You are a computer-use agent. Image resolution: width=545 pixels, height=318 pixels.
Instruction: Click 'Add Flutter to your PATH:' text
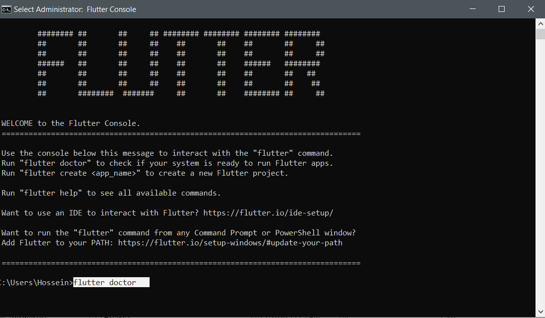(x=57, y=243)
